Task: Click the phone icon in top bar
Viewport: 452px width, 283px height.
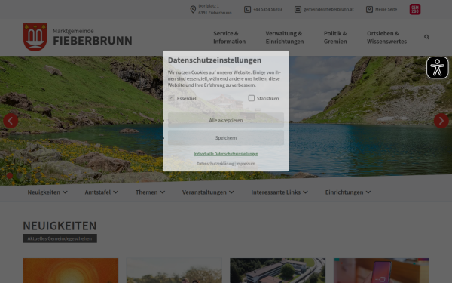Action: click(247, 10)
